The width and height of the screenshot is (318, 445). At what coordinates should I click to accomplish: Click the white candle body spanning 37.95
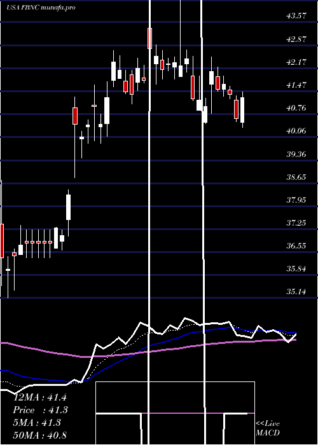69,207
